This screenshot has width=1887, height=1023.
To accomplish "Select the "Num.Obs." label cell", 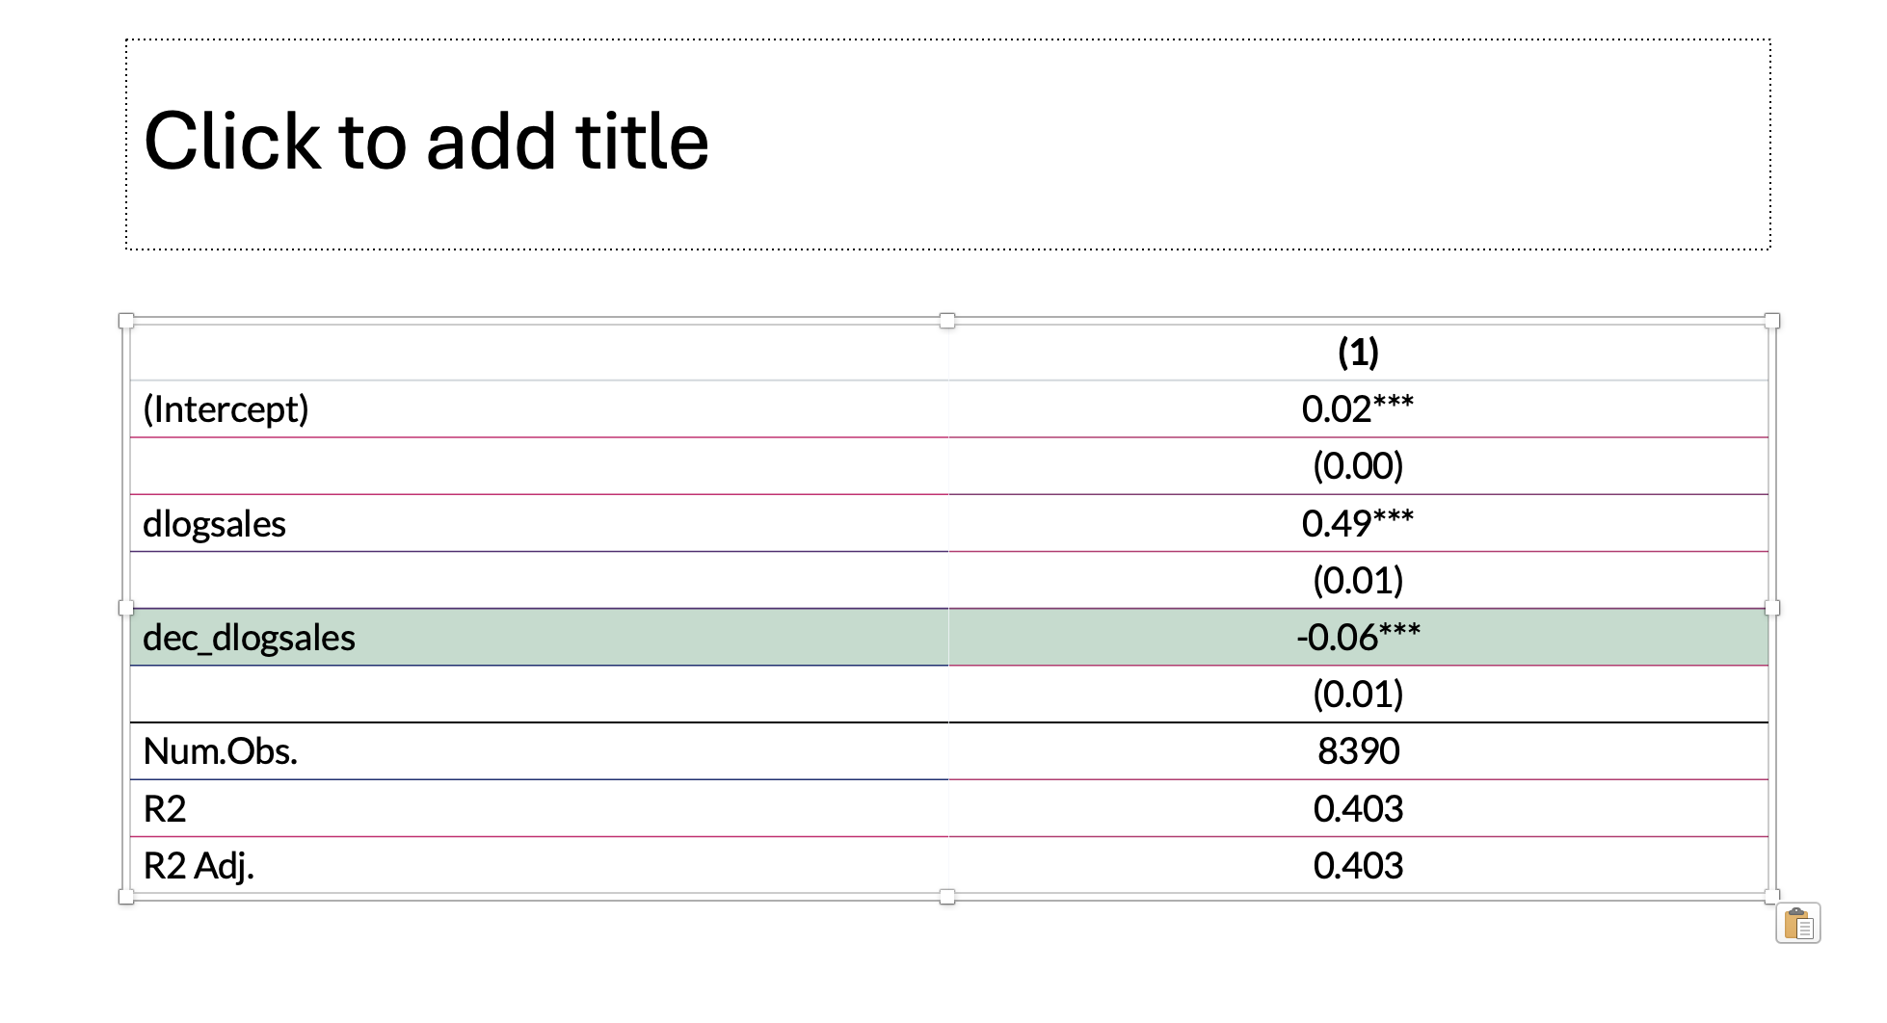I will click(x=538, y=751).
